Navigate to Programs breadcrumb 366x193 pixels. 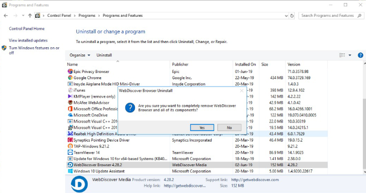(87, 16)
